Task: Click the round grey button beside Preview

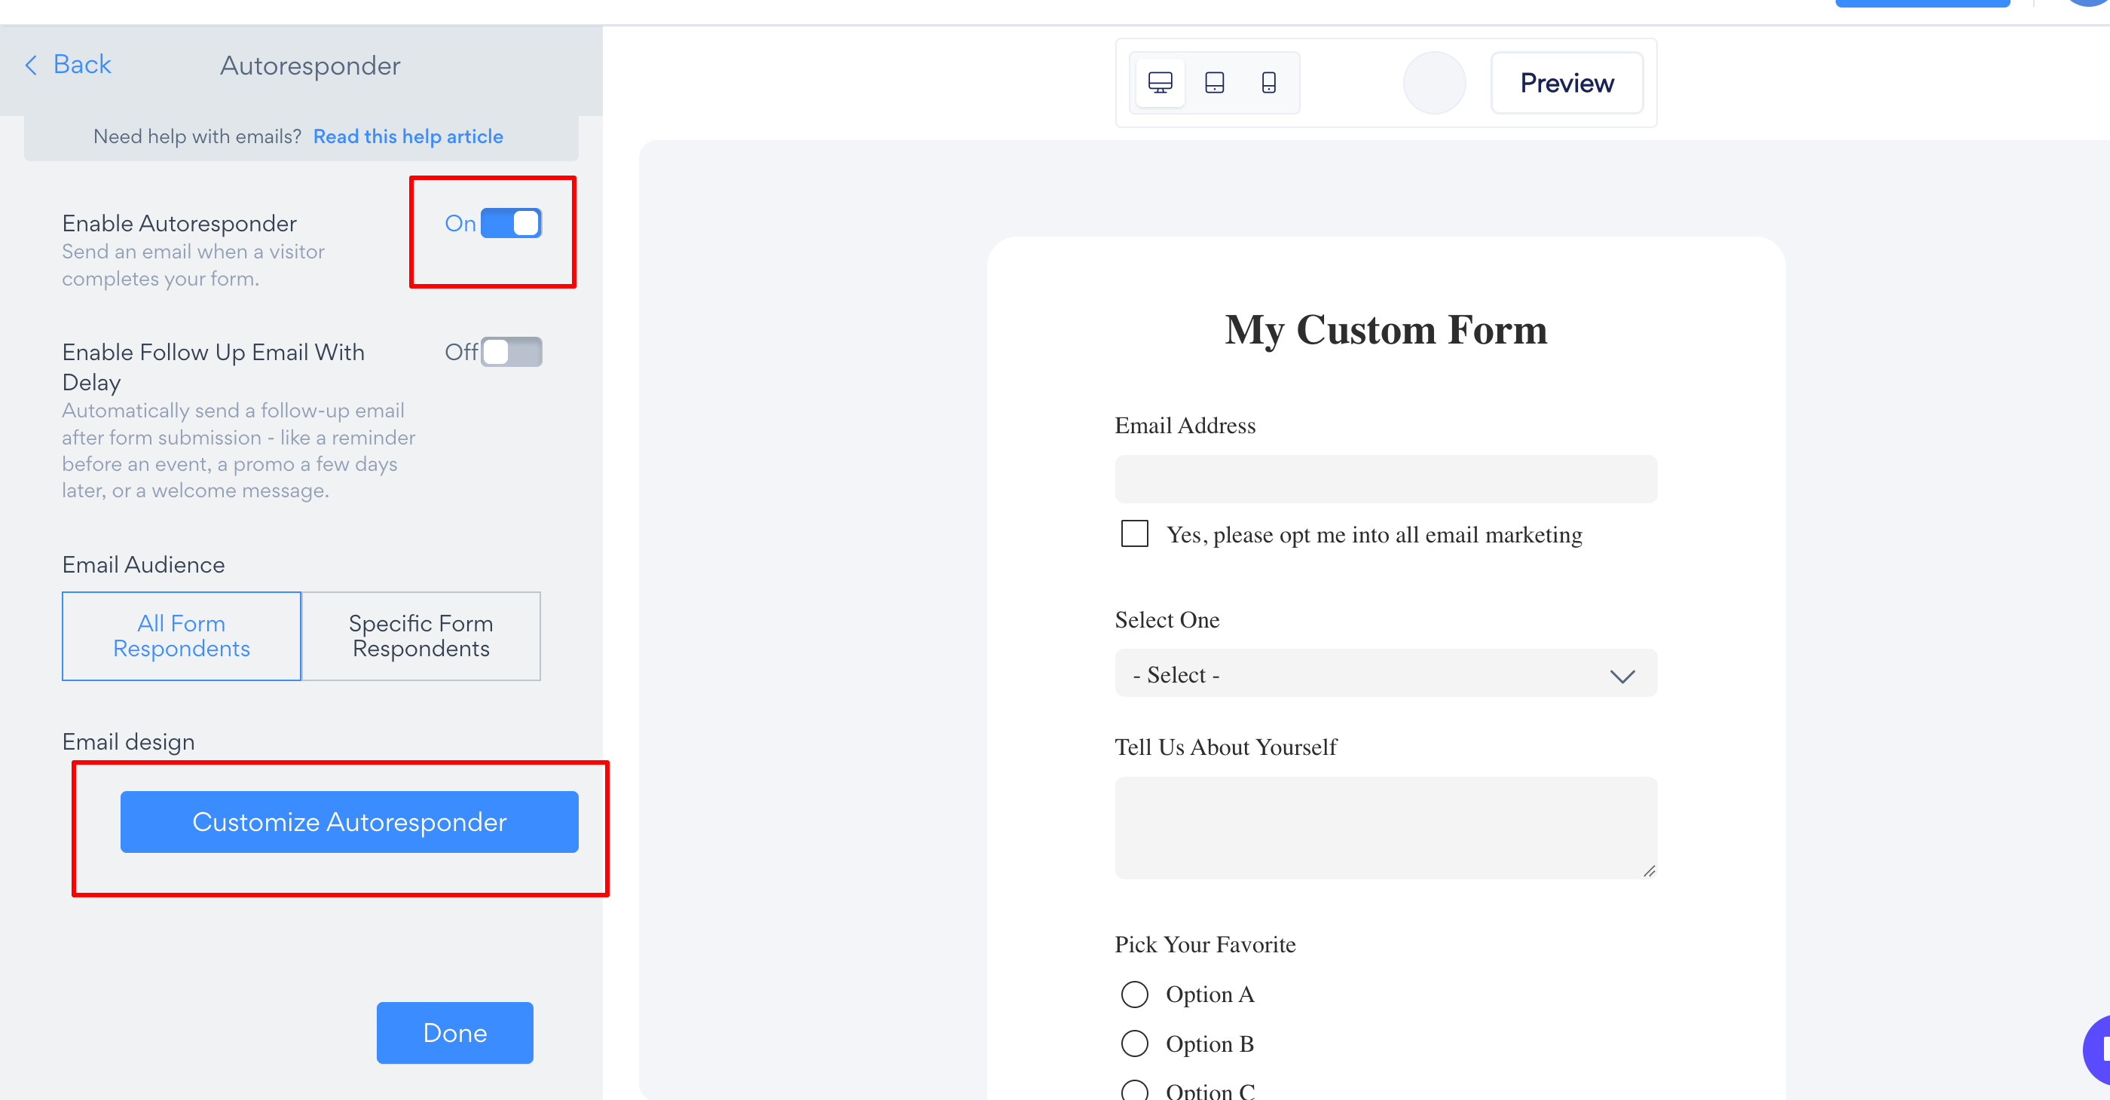Action: (x=1434, y=83)
